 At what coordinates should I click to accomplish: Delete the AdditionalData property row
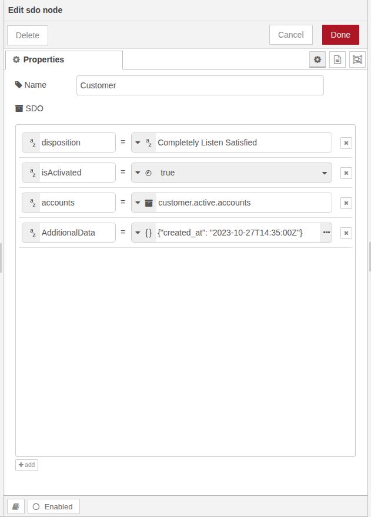346,233
